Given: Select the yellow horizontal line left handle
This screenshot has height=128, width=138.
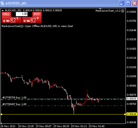Looking at the screenshot, I should tap(1, 114).
